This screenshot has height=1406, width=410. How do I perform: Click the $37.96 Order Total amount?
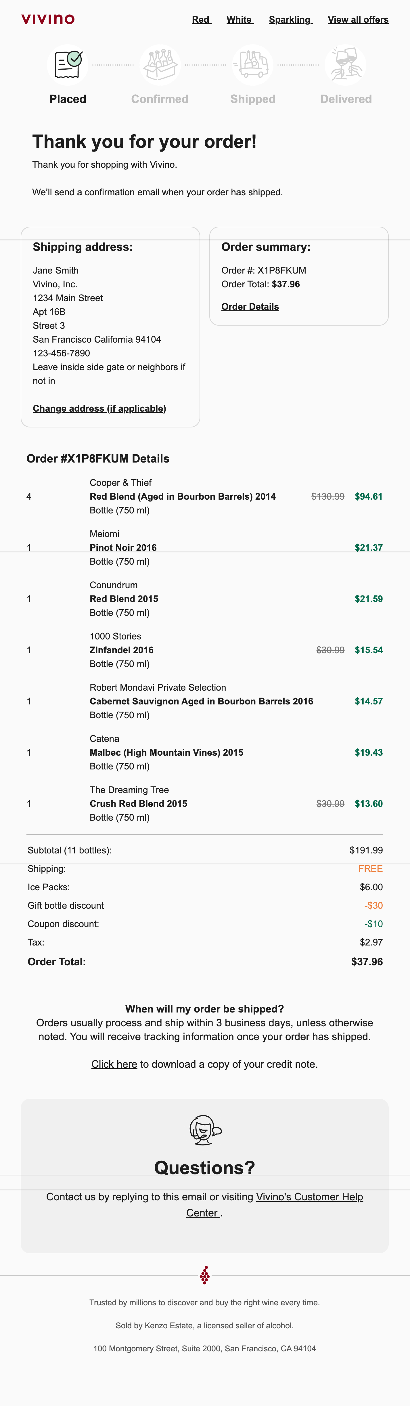click(366, 961)
